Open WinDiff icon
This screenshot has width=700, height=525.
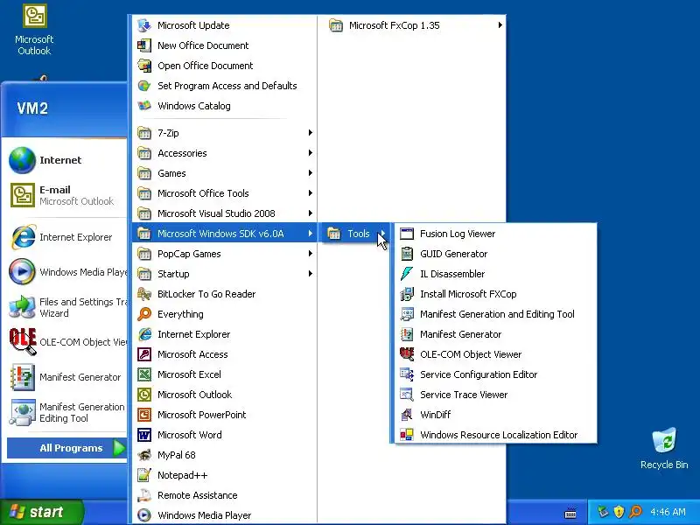pyautogui.click(x=407, y=414)
